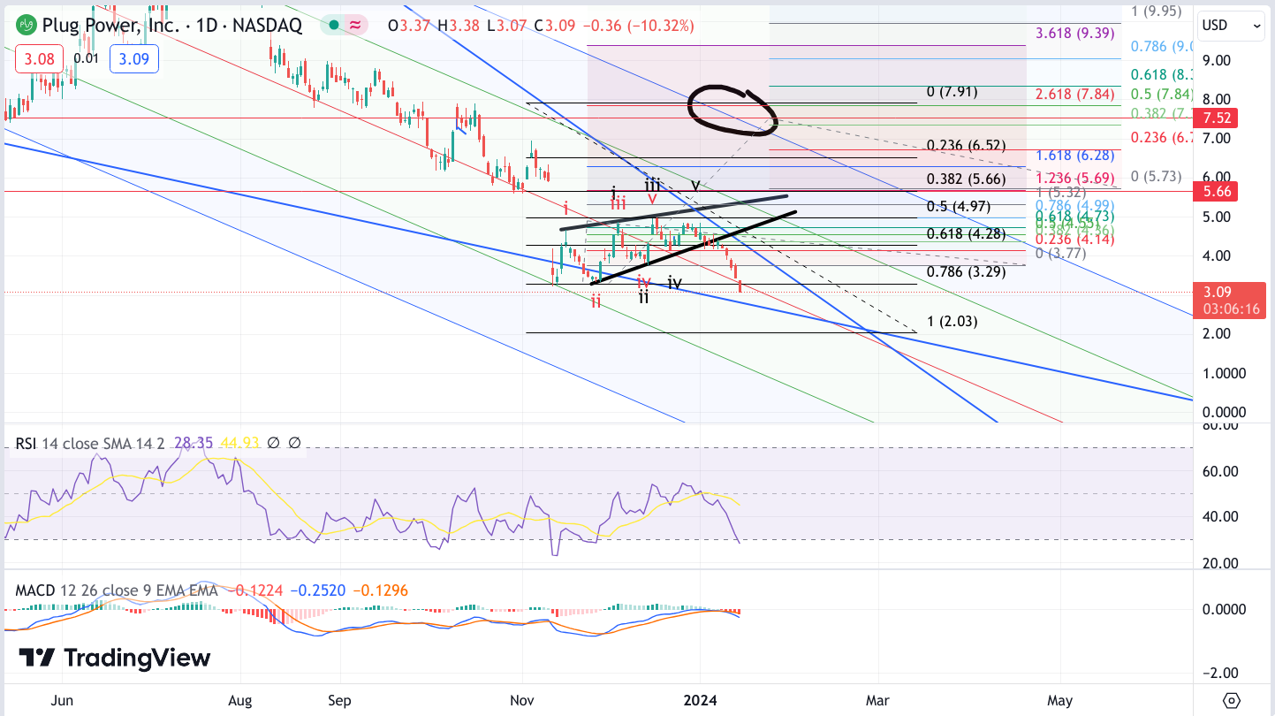Viewport: 1275px width, 716px height.
Task: Click the Fibonacci label 0.786 (3.29)
Action: 966,272
